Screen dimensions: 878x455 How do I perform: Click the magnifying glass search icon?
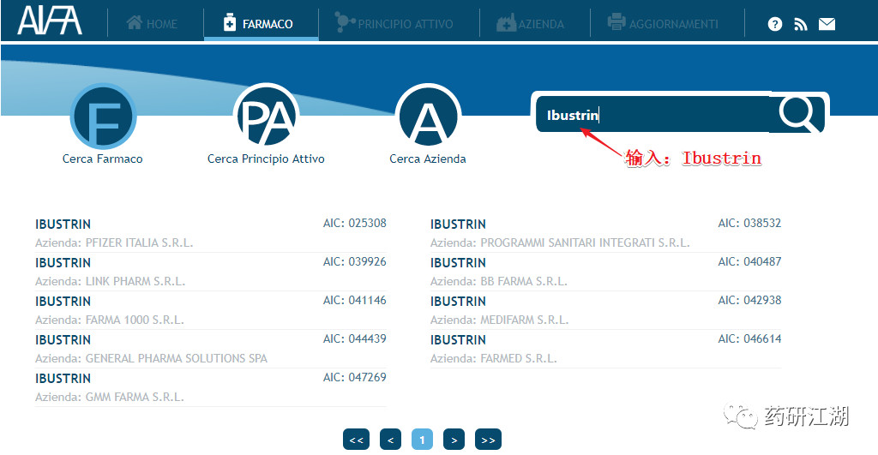click(x=798, y=114)
